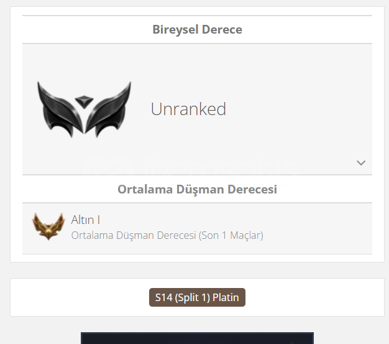Click the gray page background between cards
This screenshot has width=389, height=344.
pyautogui.click(x=197, y=270)
